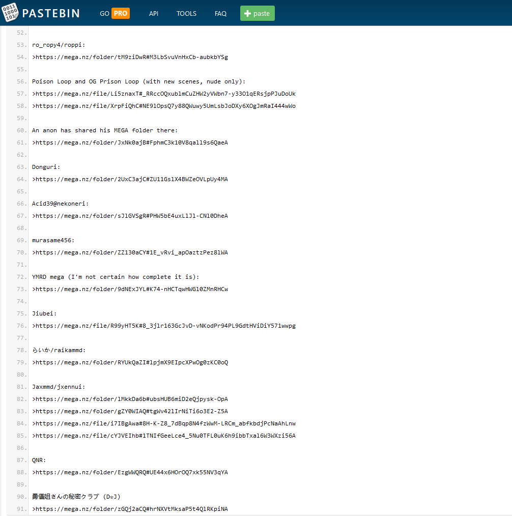Click the mega file line starting cYJVEIhb
512x516 pixels.
[164, 436]
